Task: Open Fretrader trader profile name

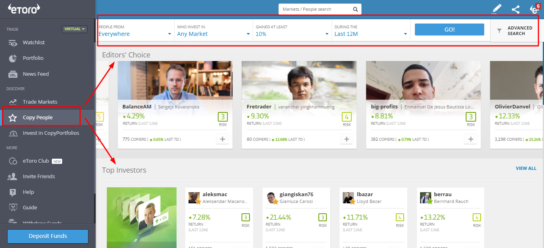Action: click(259, 107)
